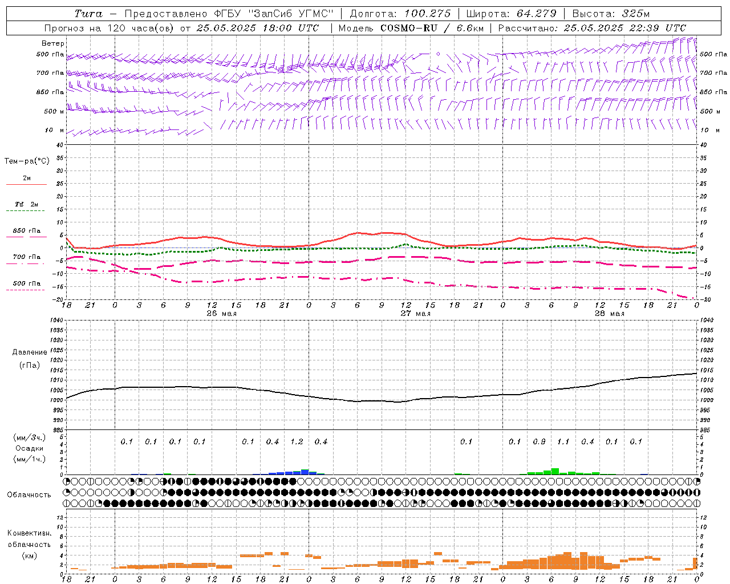
Task: Click the 3-hour precipitation value "1.1"
Action: click(x=563, y=442)
